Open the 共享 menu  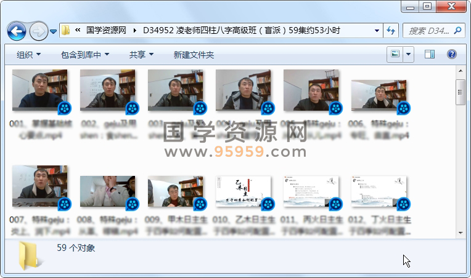click(x=141, y=55)
